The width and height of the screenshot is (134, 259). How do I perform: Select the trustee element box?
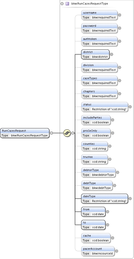[x=94, y=159]
